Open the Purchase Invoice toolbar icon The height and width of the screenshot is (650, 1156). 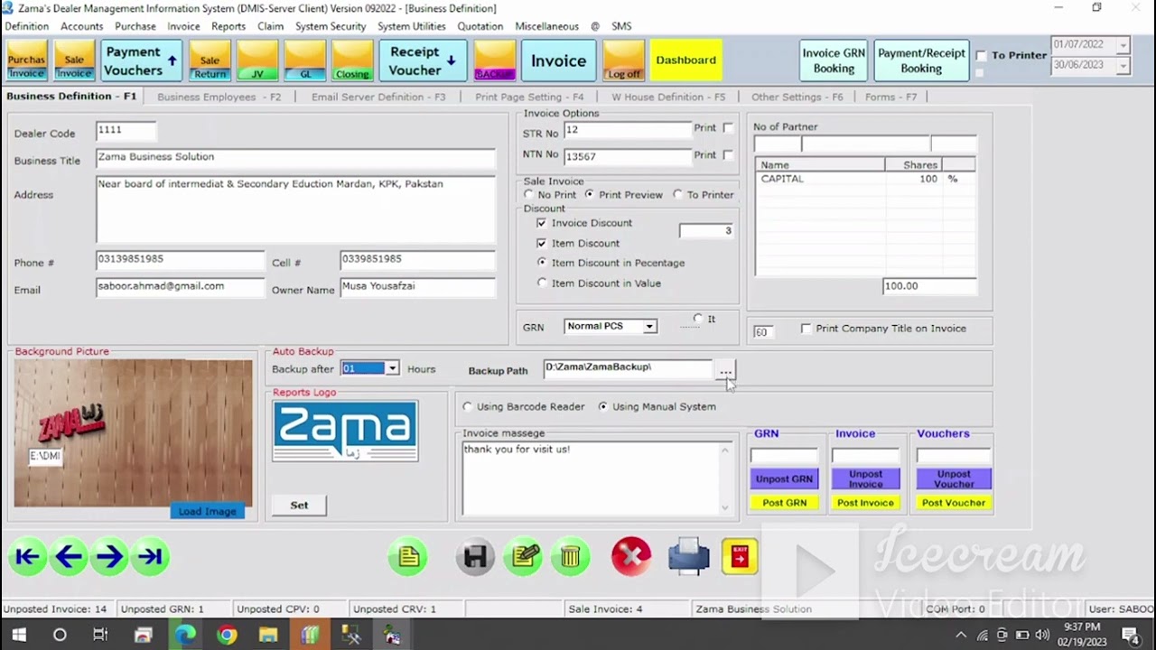coord(26,60)
